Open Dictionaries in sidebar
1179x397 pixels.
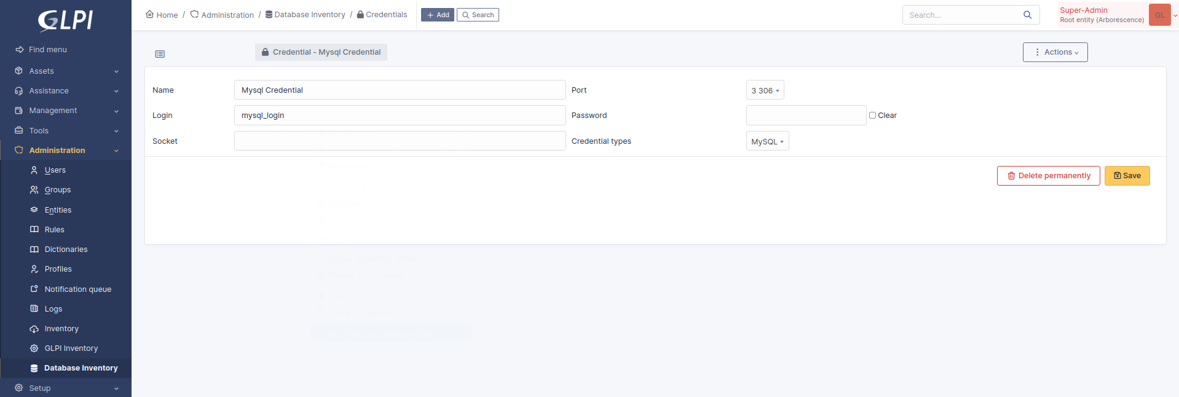[66, 250]
